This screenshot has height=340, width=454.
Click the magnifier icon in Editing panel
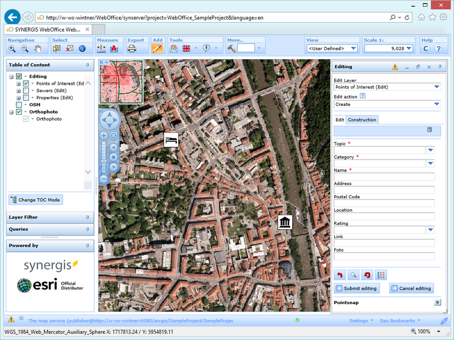pos(353,275)
